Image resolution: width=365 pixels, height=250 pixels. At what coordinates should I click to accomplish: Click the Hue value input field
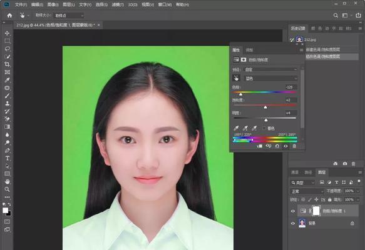[x=291, y=87]
